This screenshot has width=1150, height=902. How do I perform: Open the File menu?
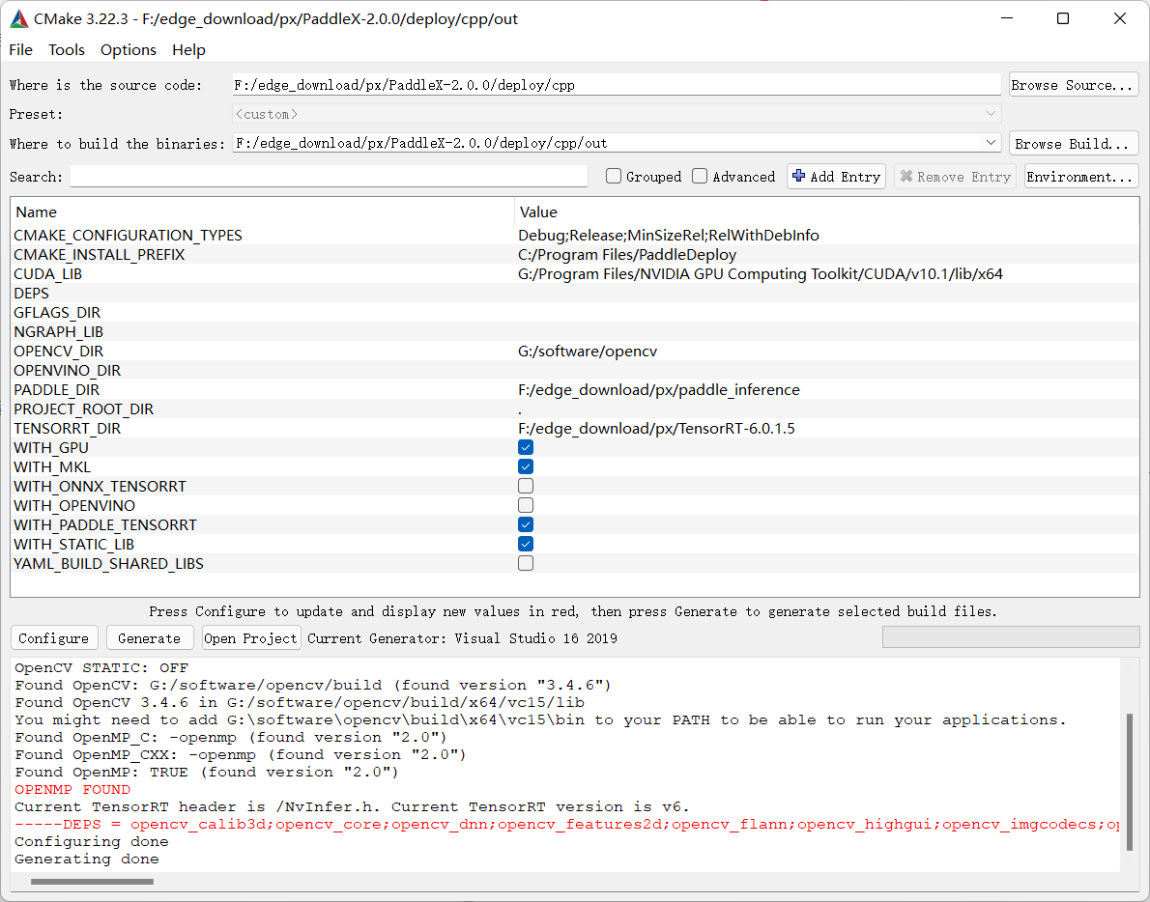coord(20,50)
